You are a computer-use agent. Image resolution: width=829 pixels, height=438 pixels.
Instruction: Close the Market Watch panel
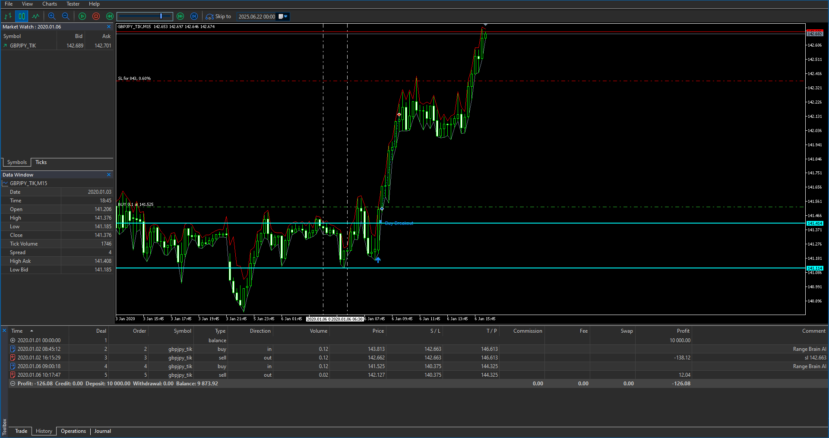pos(109,27)
